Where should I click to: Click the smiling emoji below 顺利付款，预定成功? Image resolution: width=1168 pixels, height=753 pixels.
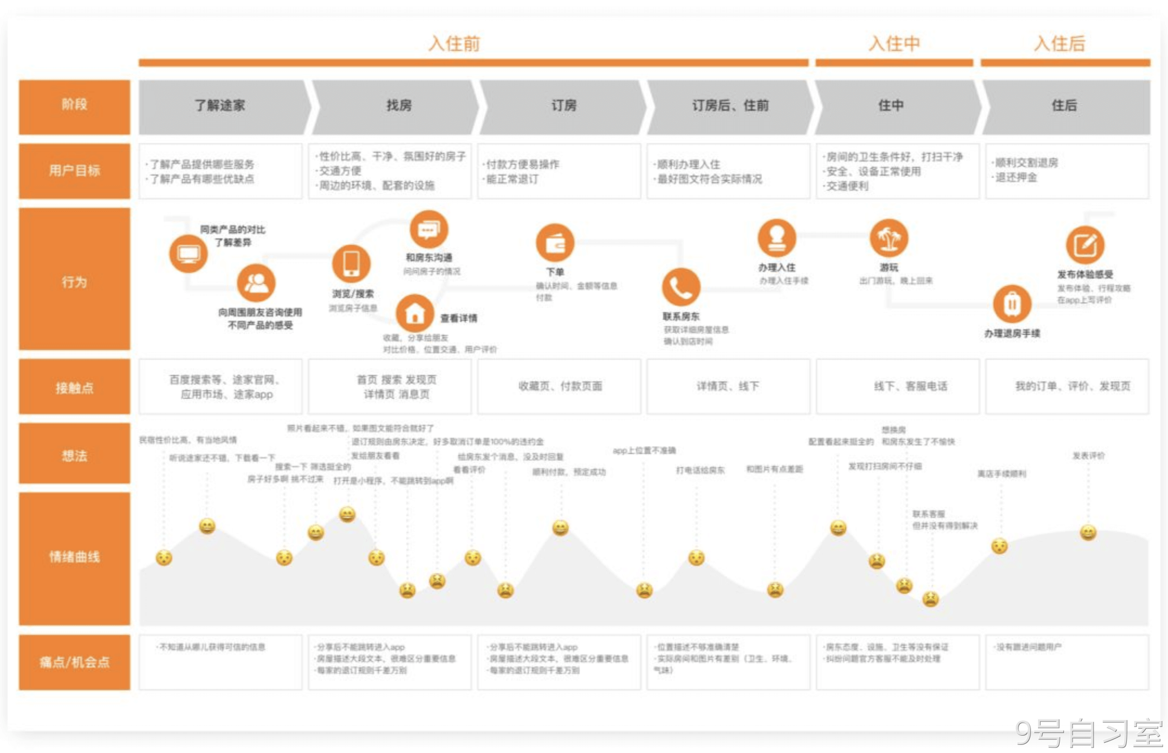[x=560, y=527]
